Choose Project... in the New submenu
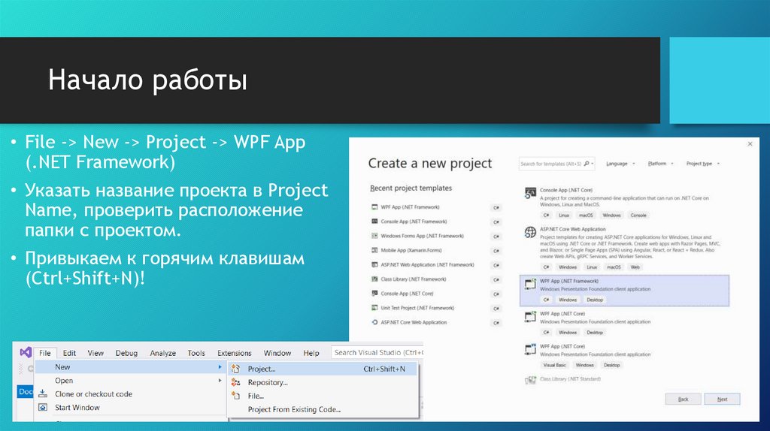This screenshot has width=770, height=431. (323, 369)
